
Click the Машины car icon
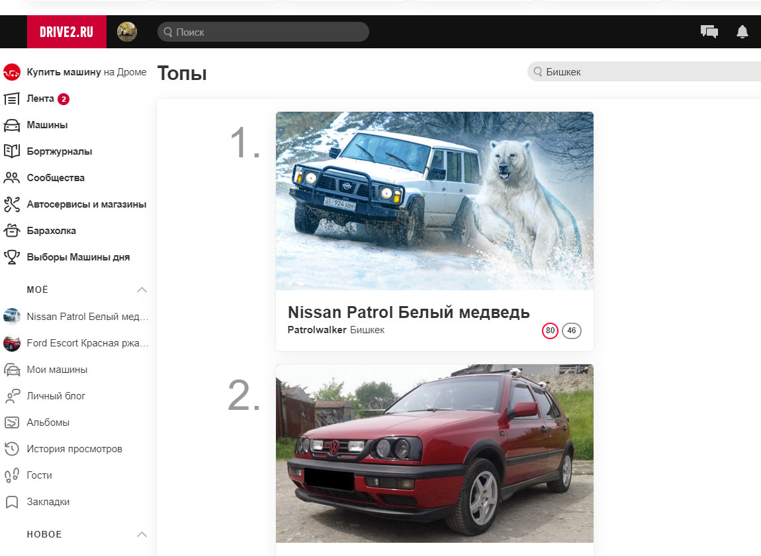click(12, 126)
